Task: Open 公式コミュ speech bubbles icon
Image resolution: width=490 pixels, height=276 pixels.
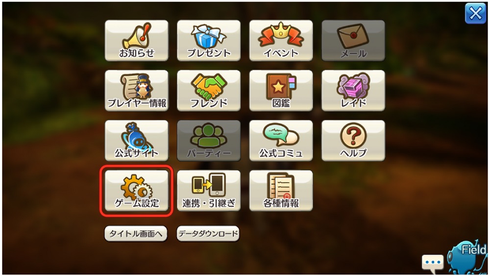Action: click(281, 140)
